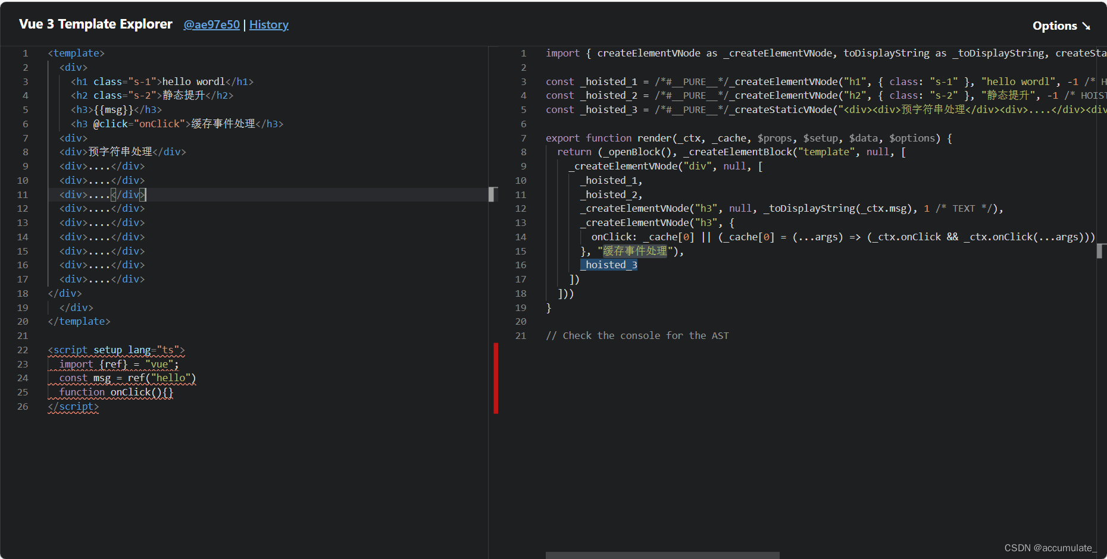This screenshot has height=559, width=1107.
Task: Place cursor on source editor line 11
Action: point(268,194)
